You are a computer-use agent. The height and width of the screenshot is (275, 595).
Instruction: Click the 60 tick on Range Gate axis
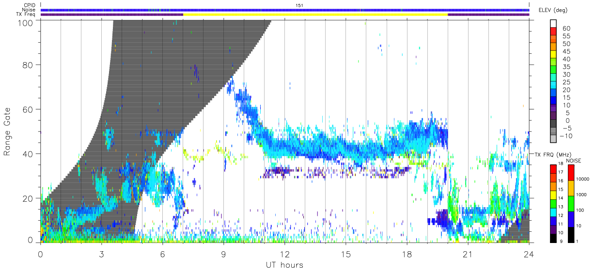pyautogui.click(x=29, y=109)
